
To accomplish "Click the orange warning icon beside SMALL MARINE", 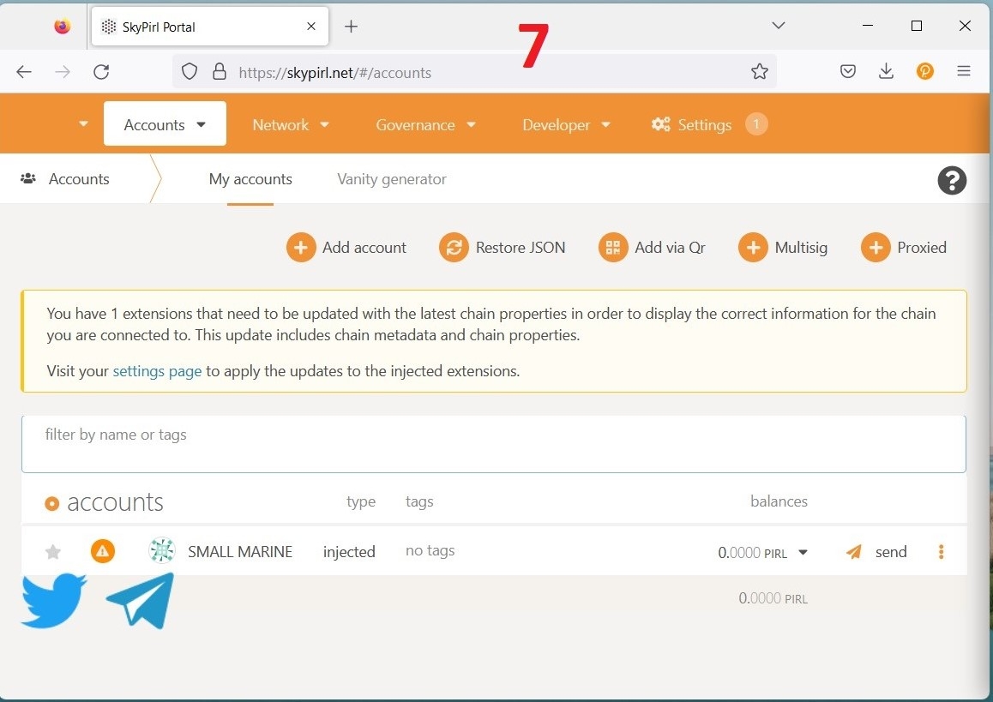I will point(103,551).
